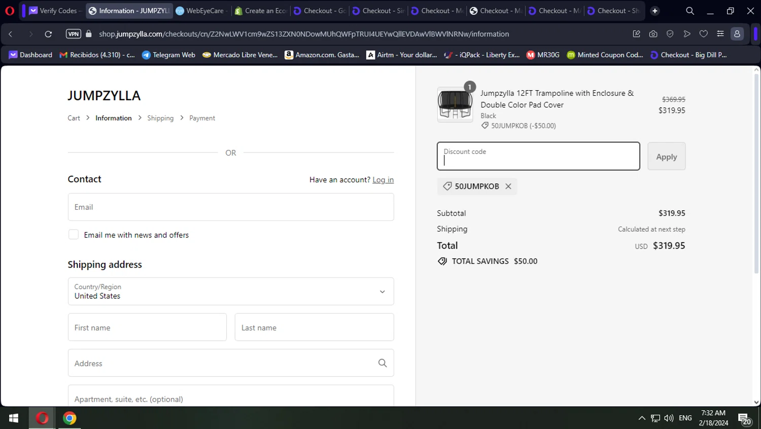This screenshot has height=429, width=761.
Task: Open the network status tray icon
Action: (x=655, y=418)
